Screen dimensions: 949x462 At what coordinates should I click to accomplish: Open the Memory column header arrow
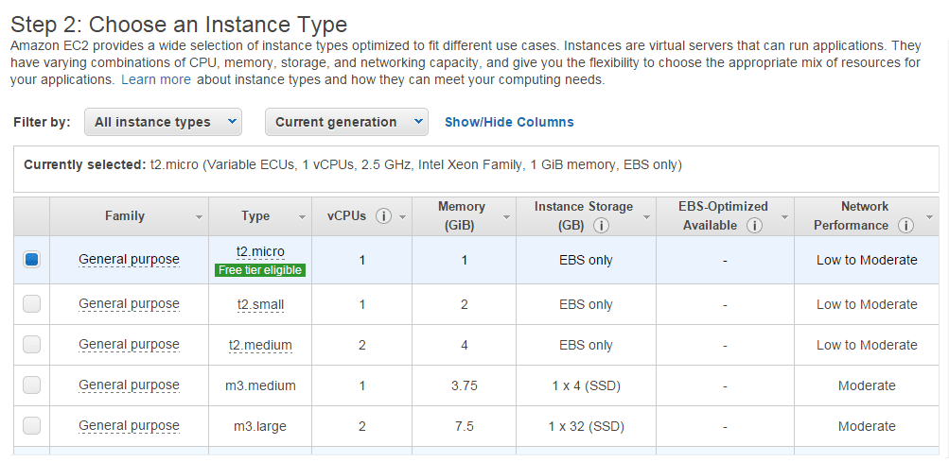pyautogui.click(x=506, y=217)
